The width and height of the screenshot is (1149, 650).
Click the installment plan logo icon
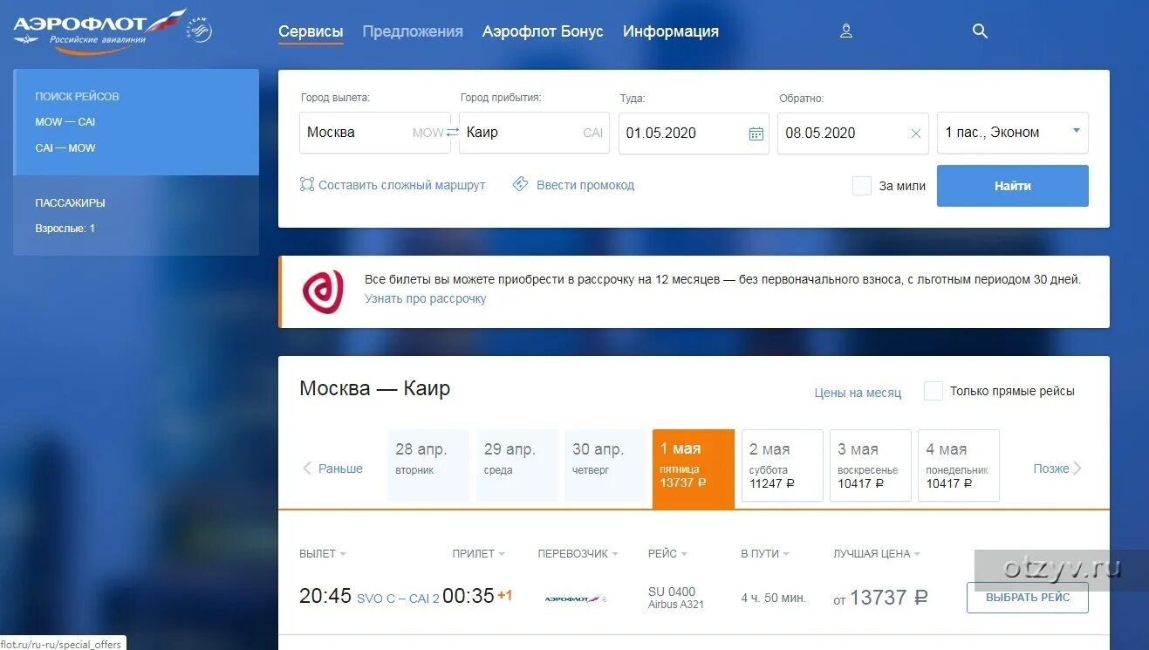(323, 291)
